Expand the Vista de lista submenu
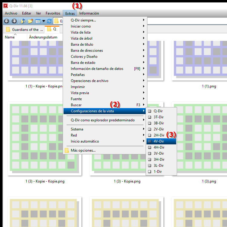 (x=105, y=32)
